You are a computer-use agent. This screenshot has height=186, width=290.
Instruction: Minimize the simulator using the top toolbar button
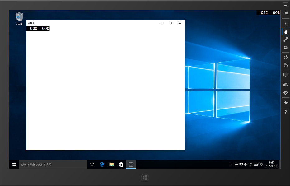[285, 5]
